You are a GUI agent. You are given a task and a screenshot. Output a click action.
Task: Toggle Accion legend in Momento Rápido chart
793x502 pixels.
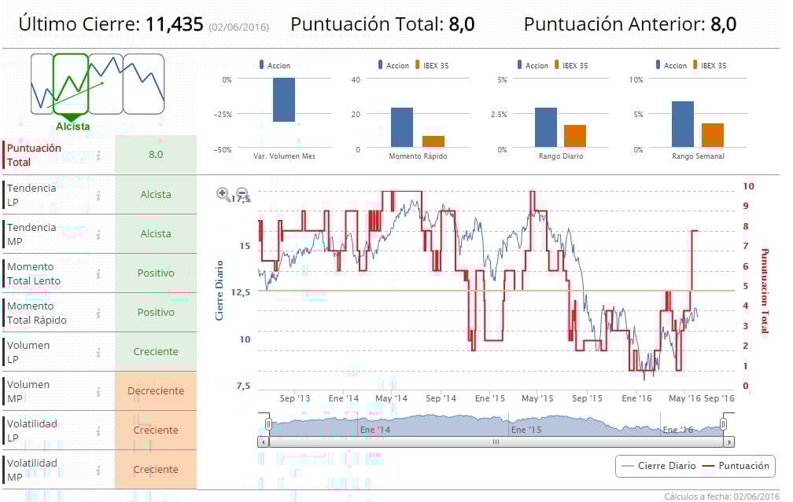[x=393, y=65]
